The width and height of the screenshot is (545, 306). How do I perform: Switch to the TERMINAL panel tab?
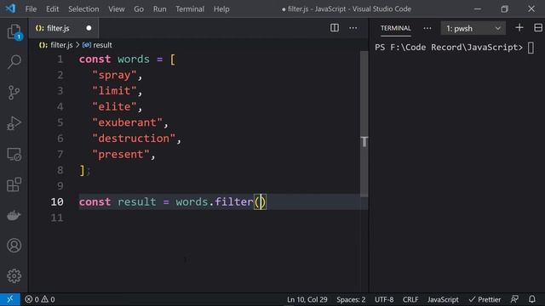395,28
